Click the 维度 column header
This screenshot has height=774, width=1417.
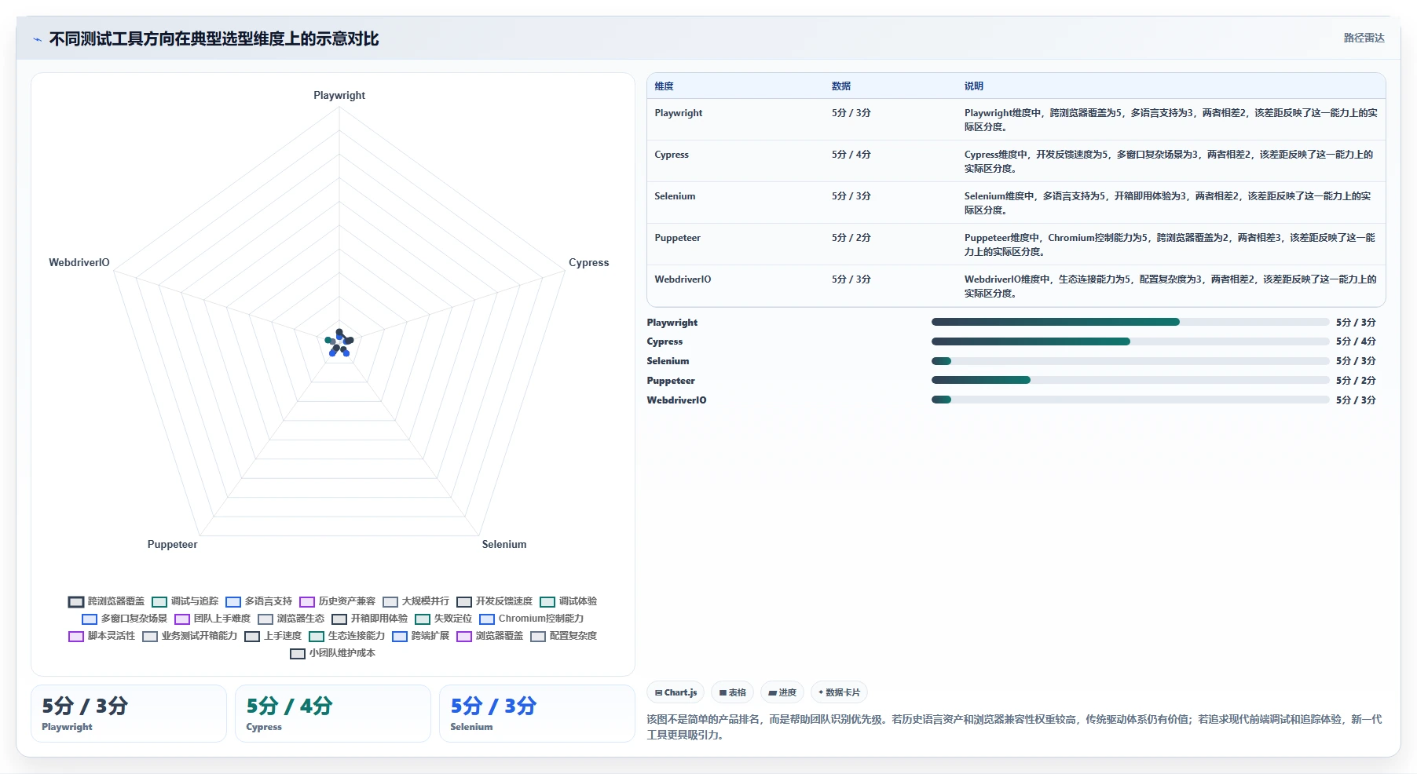[664, 86]
